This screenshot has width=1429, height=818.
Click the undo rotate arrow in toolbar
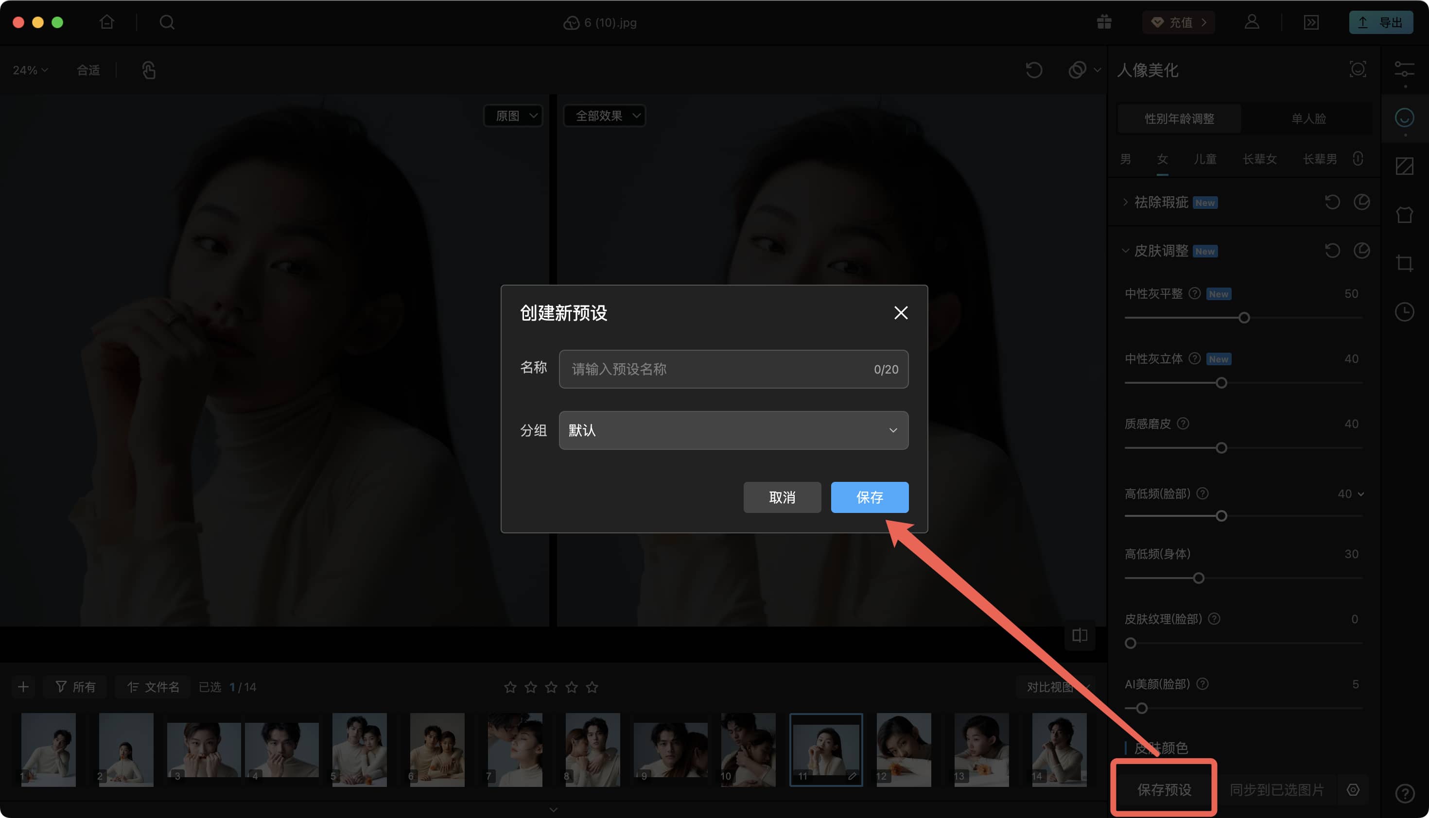pos(1034,70)
